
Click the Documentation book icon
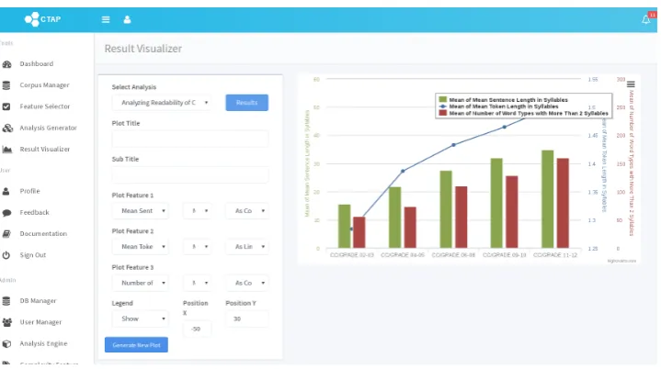6,234
